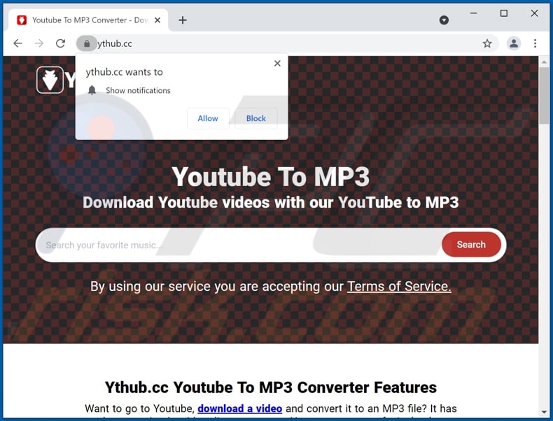Viewport: 553px width, 421px height.
Task: Select the Youtube To MP3 Converter tab
Action: pyautogui.click(x=88, y=20)
